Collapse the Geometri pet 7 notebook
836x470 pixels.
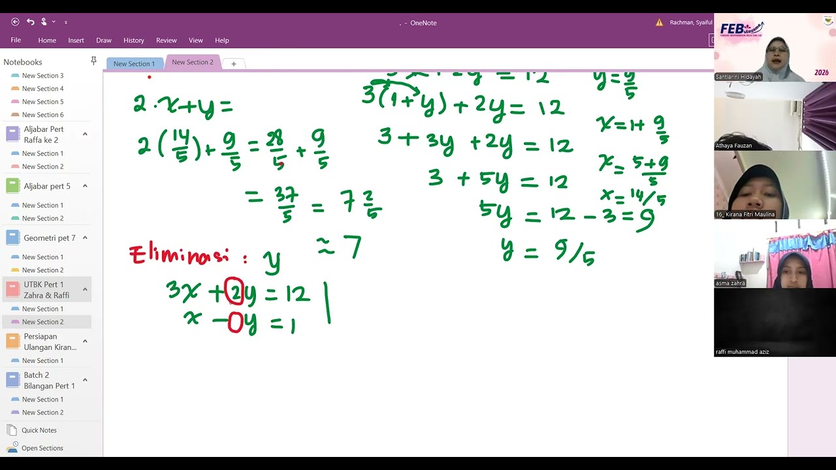(x=85, y=238)
